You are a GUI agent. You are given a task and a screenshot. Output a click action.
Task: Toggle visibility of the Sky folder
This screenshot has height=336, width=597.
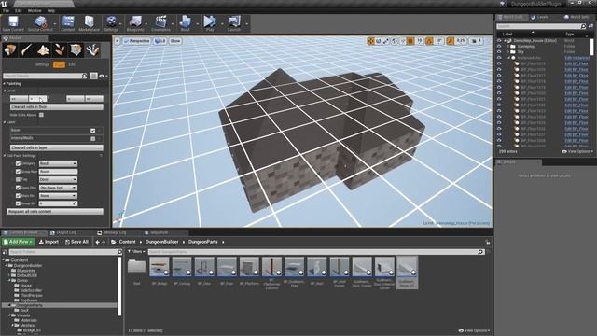(x=499, y=52)
